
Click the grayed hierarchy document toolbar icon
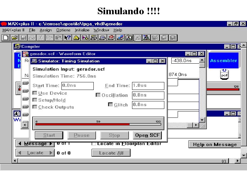click(138, 38)
